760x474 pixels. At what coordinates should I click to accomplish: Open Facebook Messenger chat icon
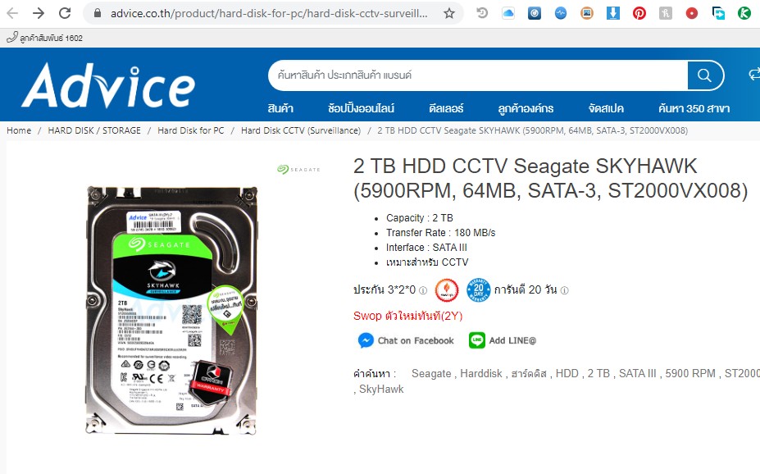[x=366, y=340]
